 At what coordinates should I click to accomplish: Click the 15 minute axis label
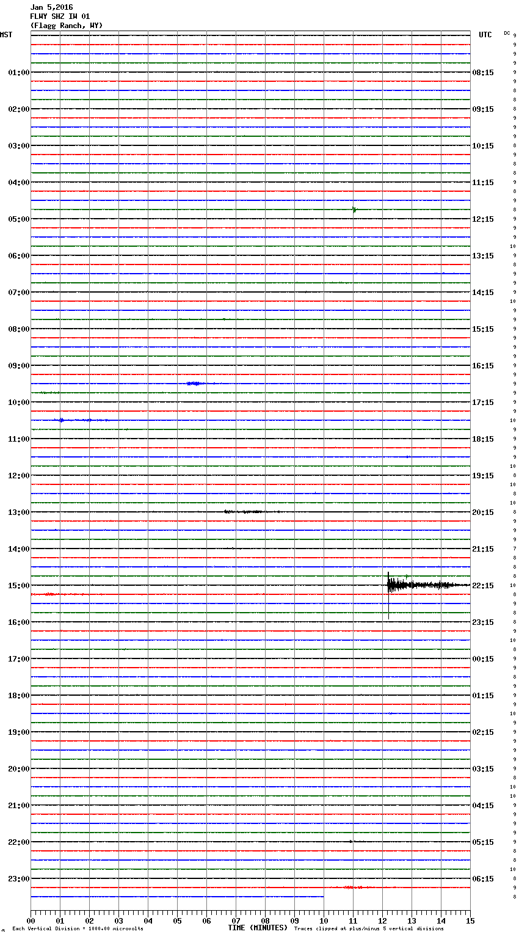pos(470,921)
